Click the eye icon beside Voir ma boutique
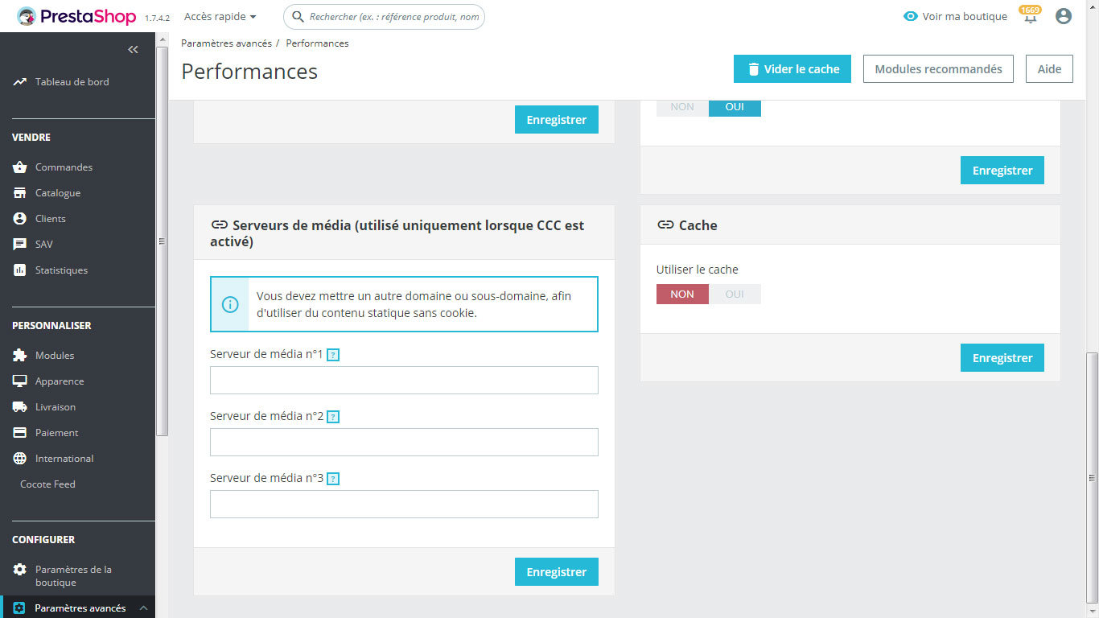The width and height of the screenshot is (1099, 618). [911, 16]
